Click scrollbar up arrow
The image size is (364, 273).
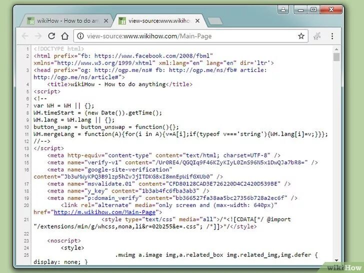(x=336, y=49)
